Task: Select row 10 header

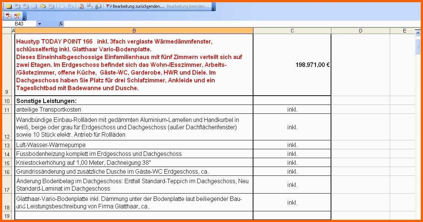Action: pos(7,100)
